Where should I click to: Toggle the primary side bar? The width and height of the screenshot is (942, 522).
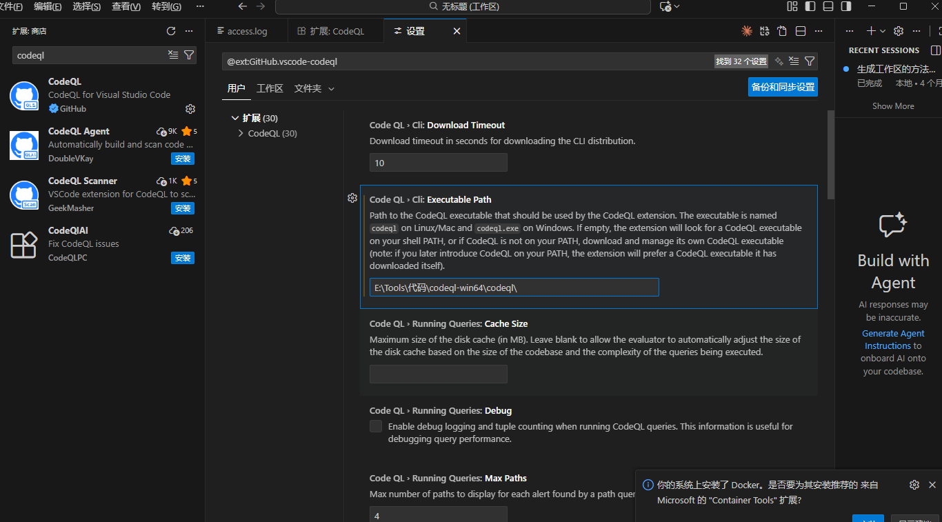tap(810, 6)
